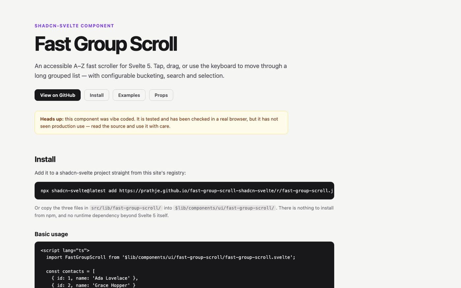This screenshot has width=461, height=288.
Task: Click 'Add it to a shadcn-svelte project' sentence
Action: click(110, 173)
